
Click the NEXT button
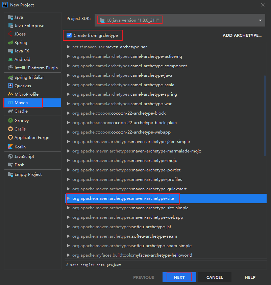click(x=179, y=277)
